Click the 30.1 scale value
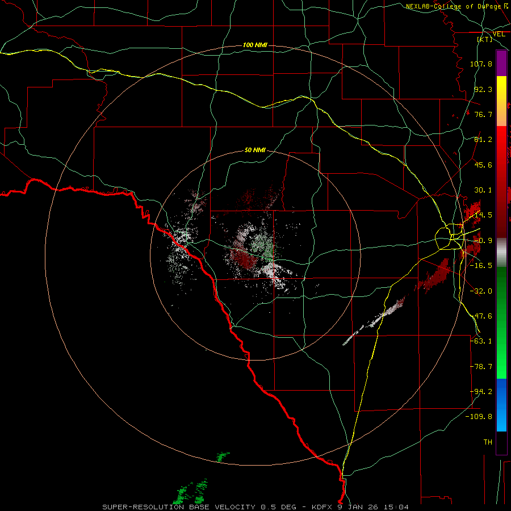511x511 pixels. [483, 190]
